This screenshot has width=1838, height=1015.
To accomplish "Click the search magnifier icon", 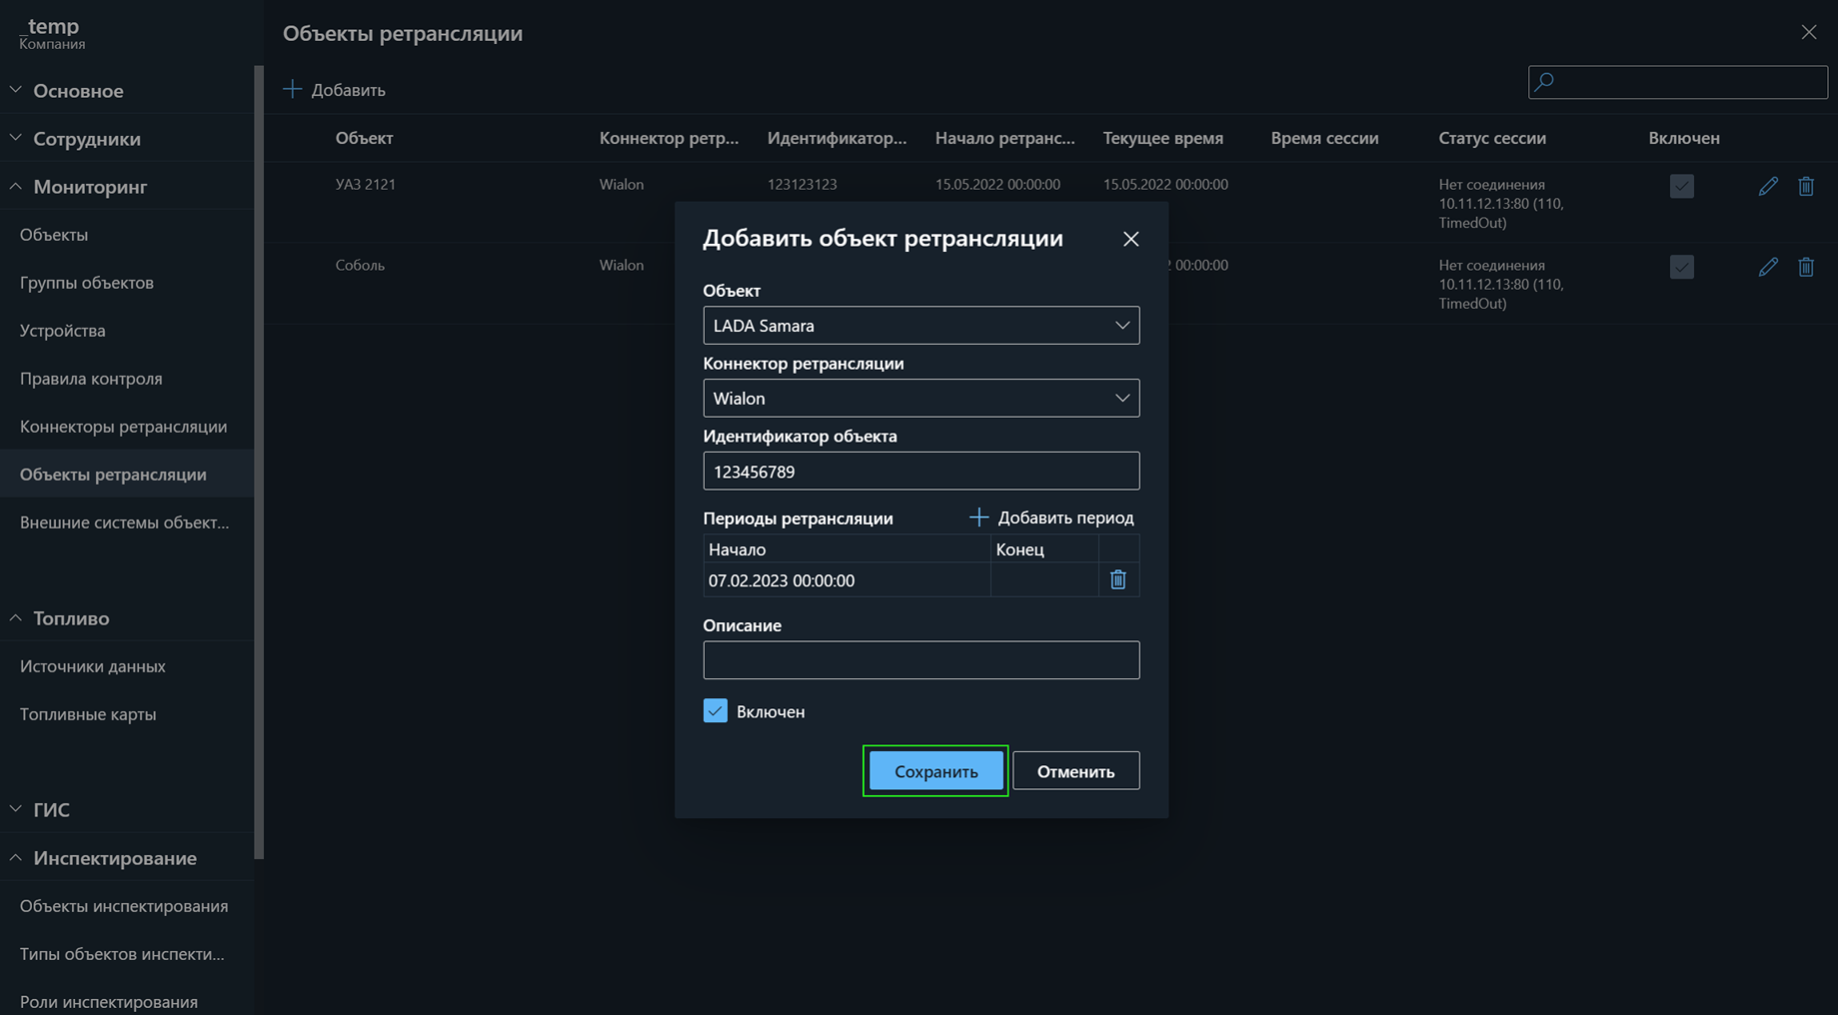I will pos(1544,82).
